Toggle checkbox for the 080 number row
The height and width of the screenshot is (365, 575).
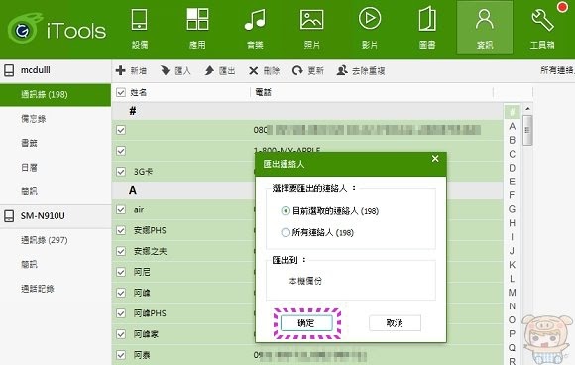point(121,130)
